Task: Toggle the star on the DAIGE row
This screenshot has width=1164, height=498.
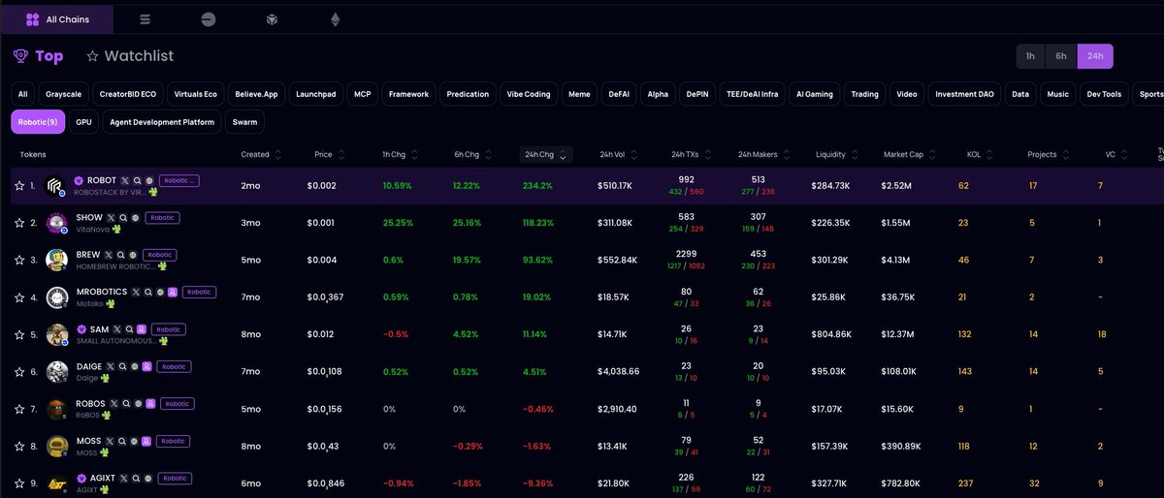Action: pos(19,371)
